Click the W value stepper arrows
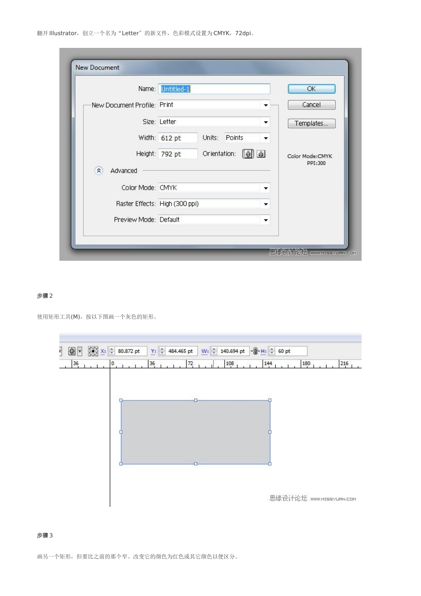The height and width of the screenshot is (596, 421). (214, 351)
